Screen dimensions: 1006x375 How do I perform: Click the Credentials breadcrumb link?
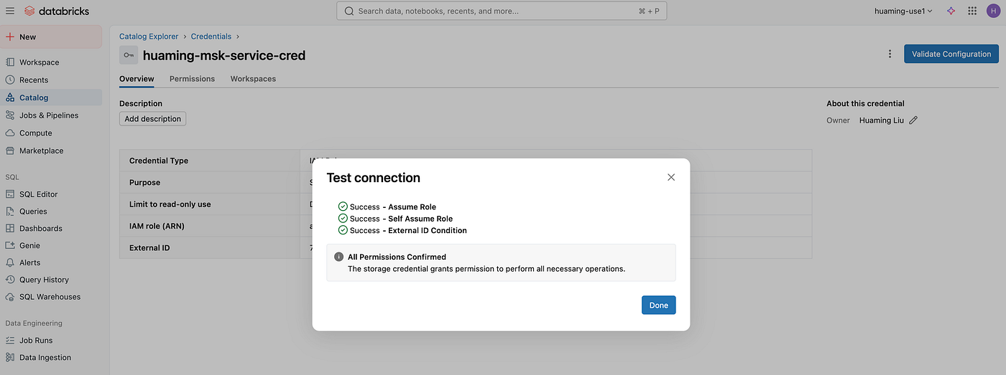[x=211, y=36]
